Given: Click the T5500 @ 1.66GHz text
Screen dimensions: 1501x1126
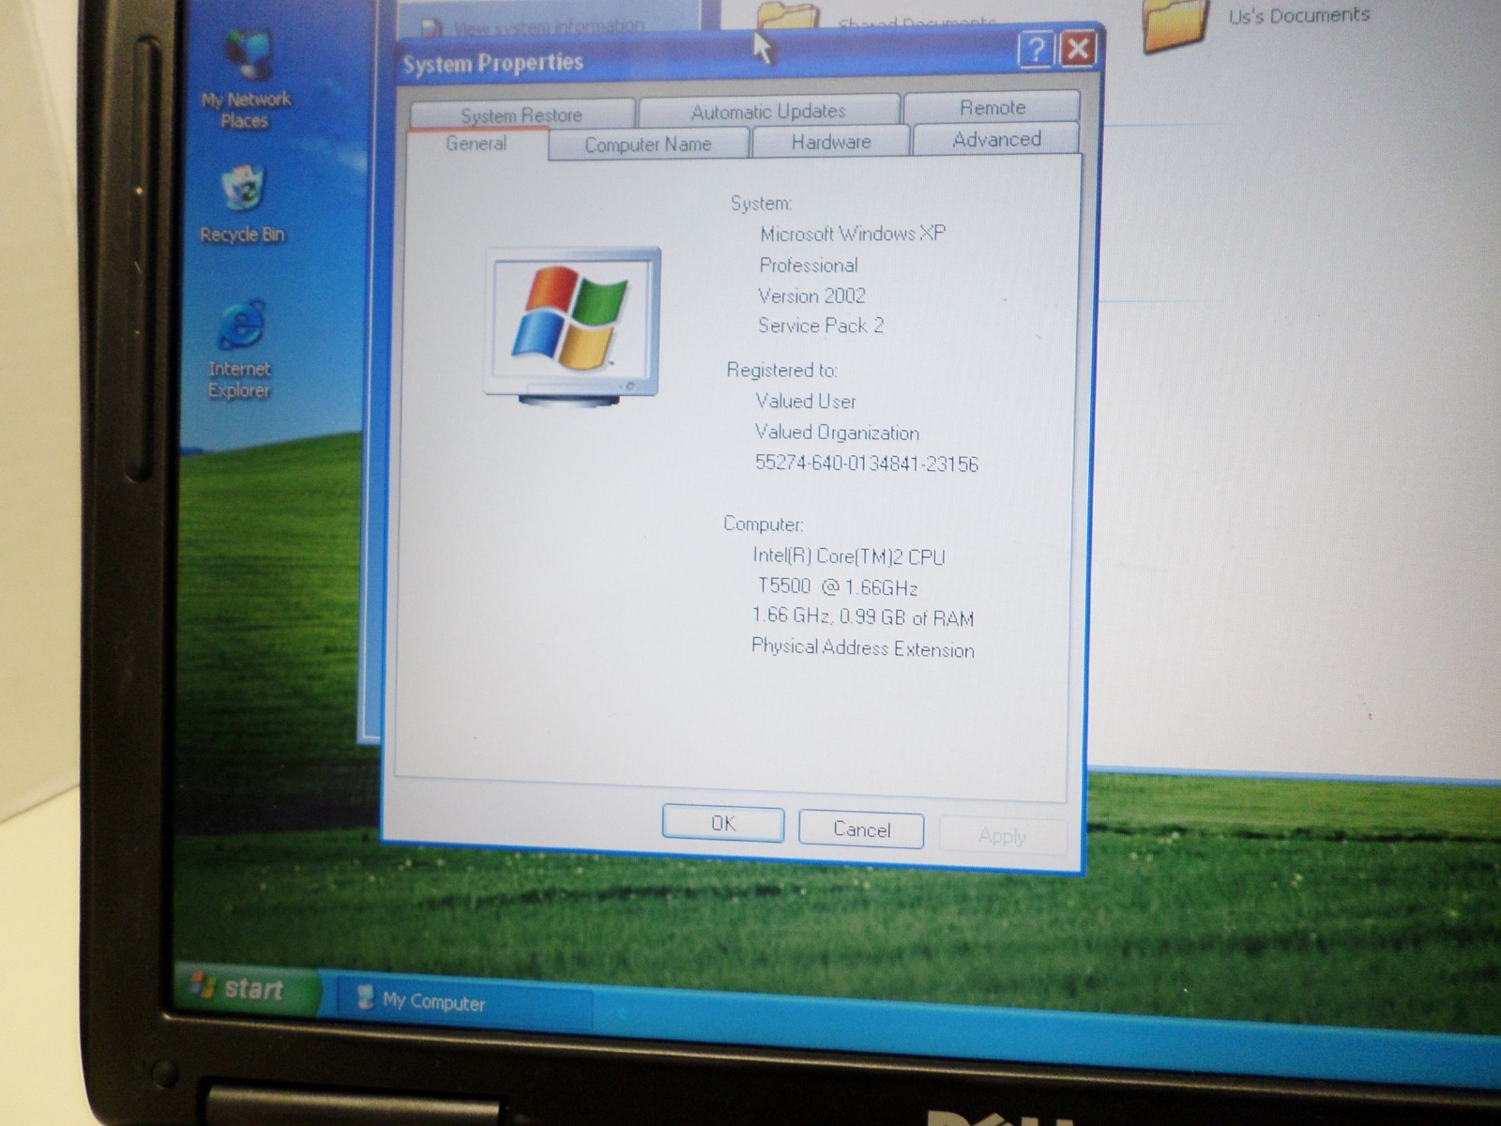Looking at the screenshot, I should click(837, 587).
